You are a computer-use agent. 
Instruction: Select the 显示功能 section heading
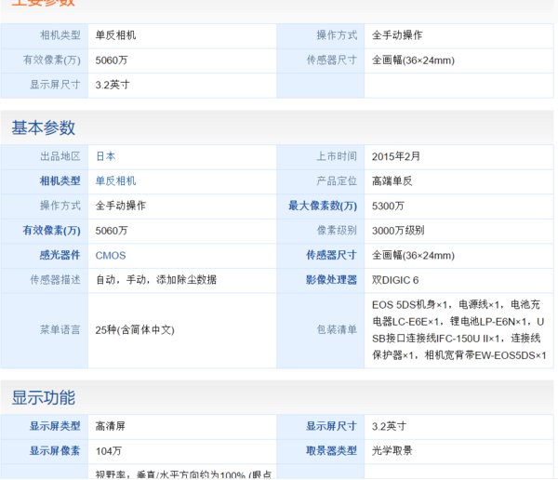[44, 397]
